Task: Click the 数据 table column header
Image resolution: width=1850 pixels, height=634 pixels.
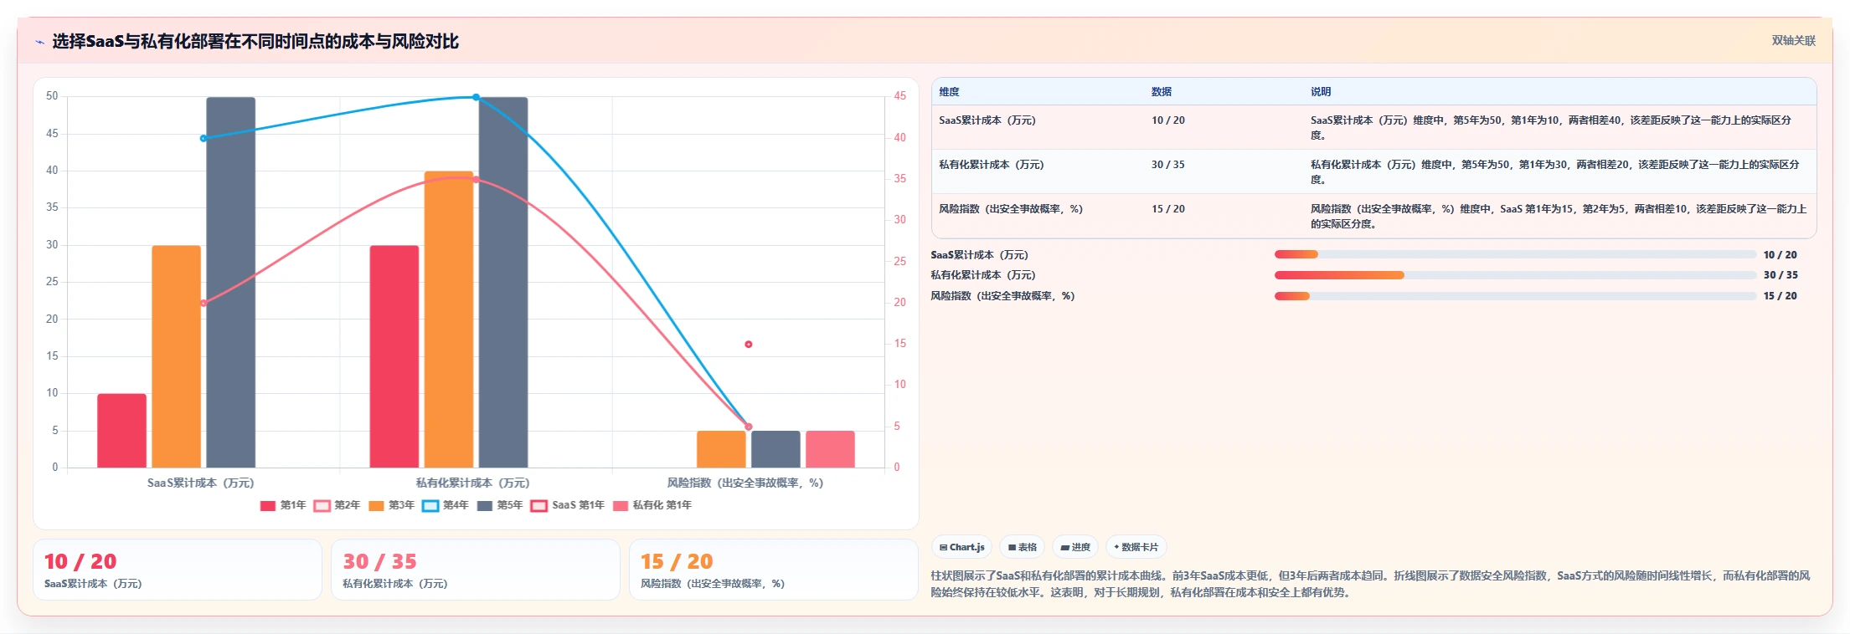Action: (1162, 92)
